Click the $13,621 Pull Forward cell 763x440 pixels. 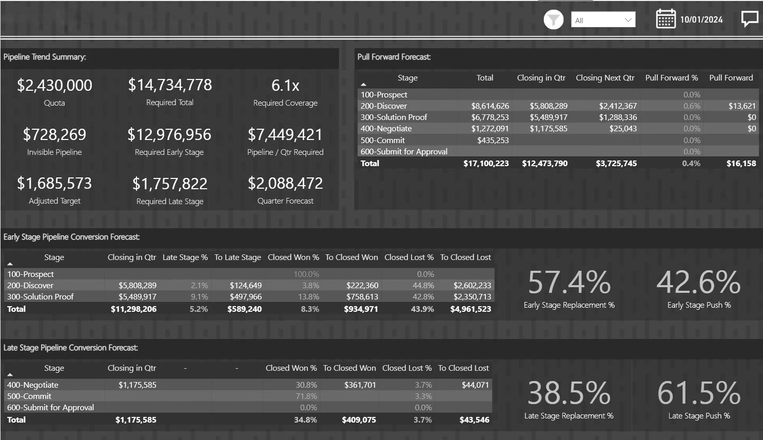pos(742,106)
